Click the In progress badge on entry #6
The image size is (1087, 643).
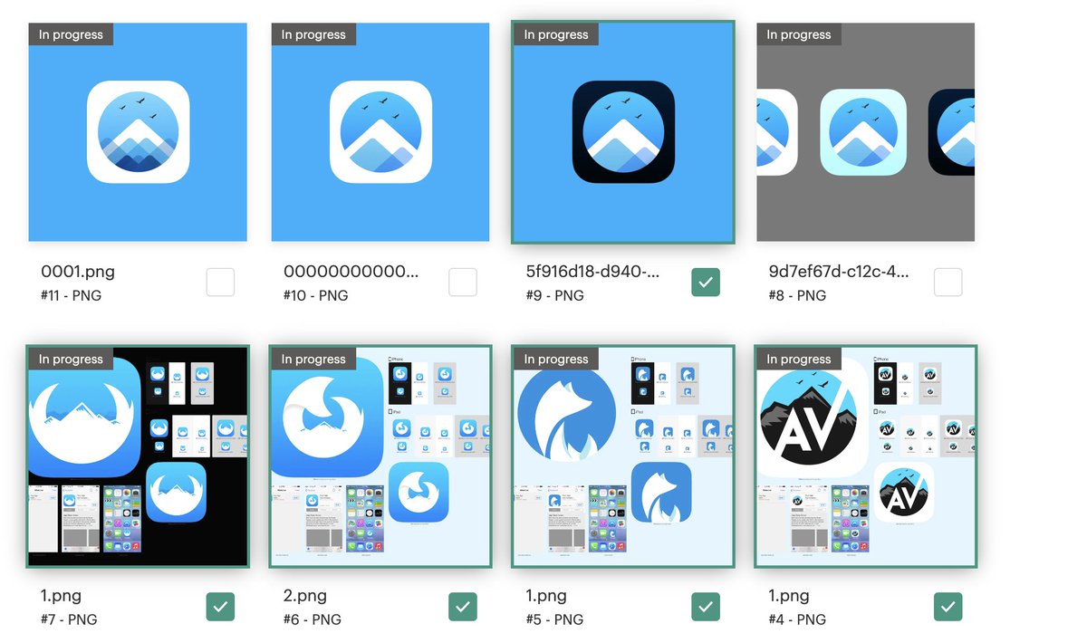(313, 359)
